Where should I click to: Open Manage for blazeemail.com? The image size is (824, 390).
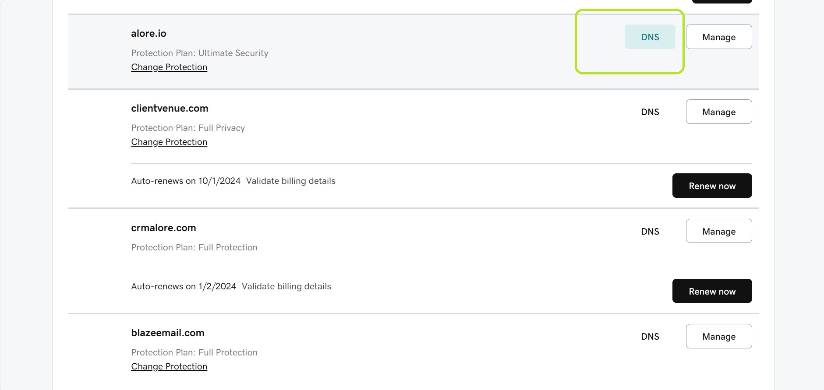tap(718, 336)
